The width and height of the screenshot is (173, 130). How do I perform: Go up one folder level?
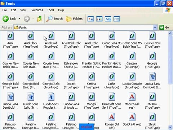point(40,19)
